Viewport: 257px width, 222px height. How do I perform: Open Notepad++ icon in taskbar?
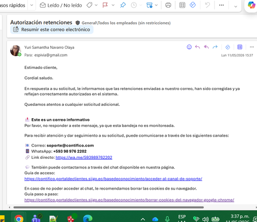coord(53,218)
